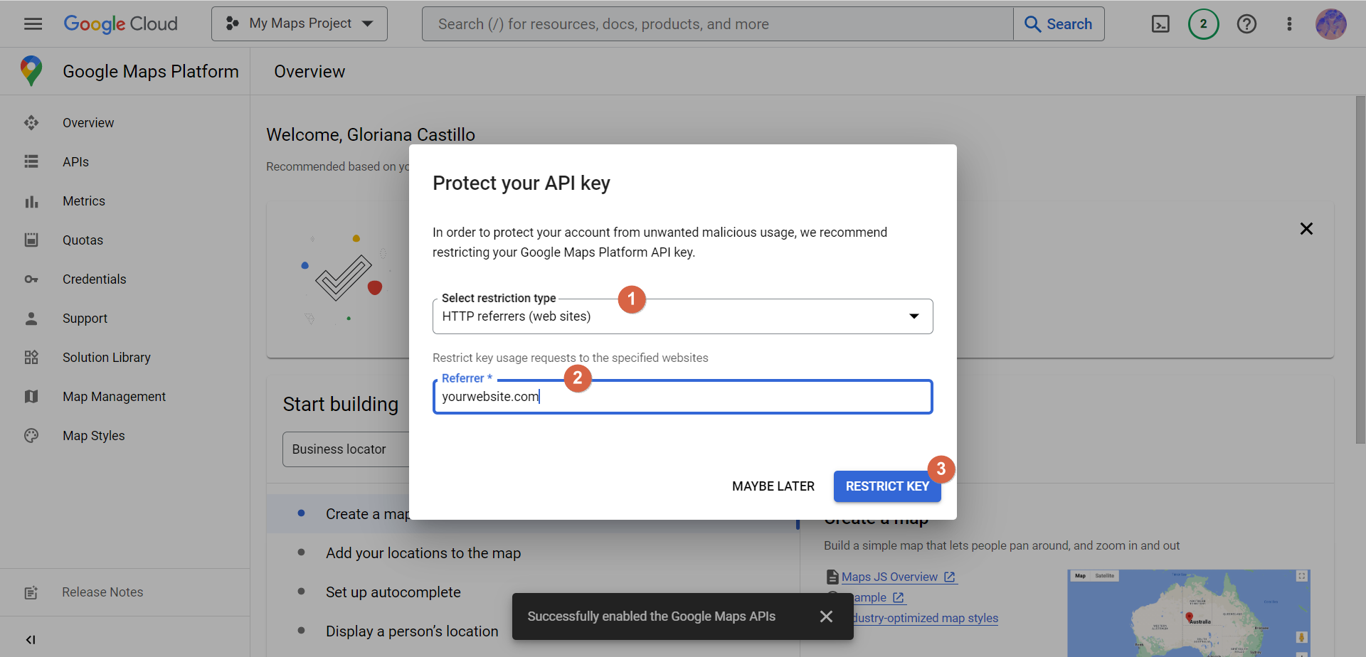1366x657 pixels.
Task: Click the Map Management map icon
Action: click(x=31, y=397)
